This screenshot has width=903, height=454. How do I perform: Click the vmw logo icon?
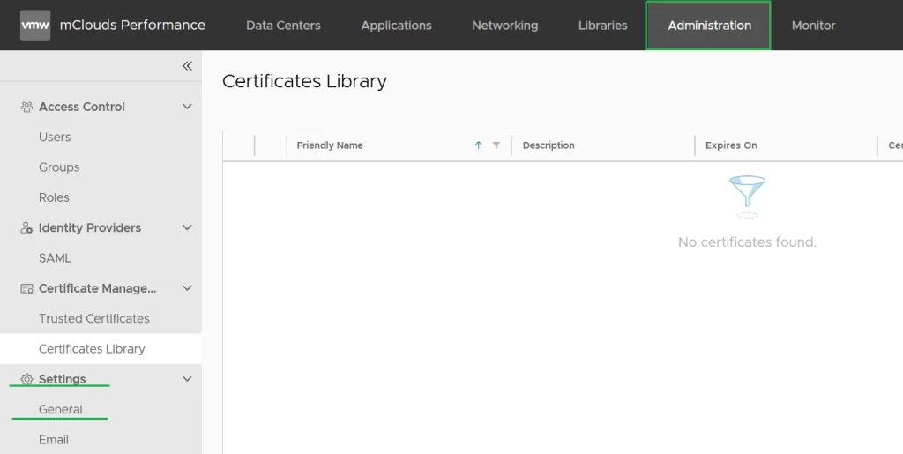pos(35,26)
